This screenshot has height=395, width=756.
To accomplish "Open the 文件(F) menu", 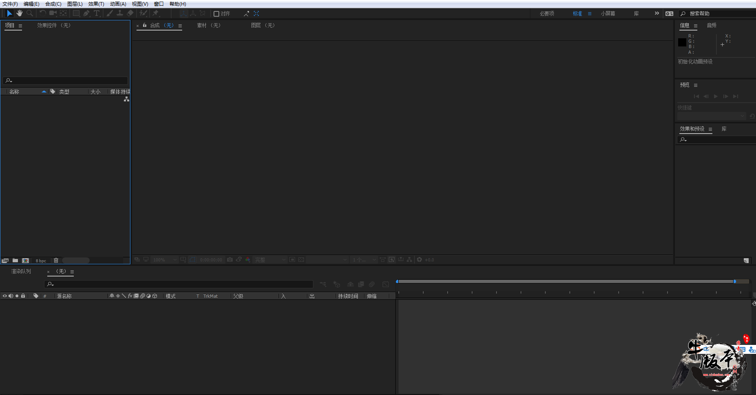I will (x=10, y=4).
